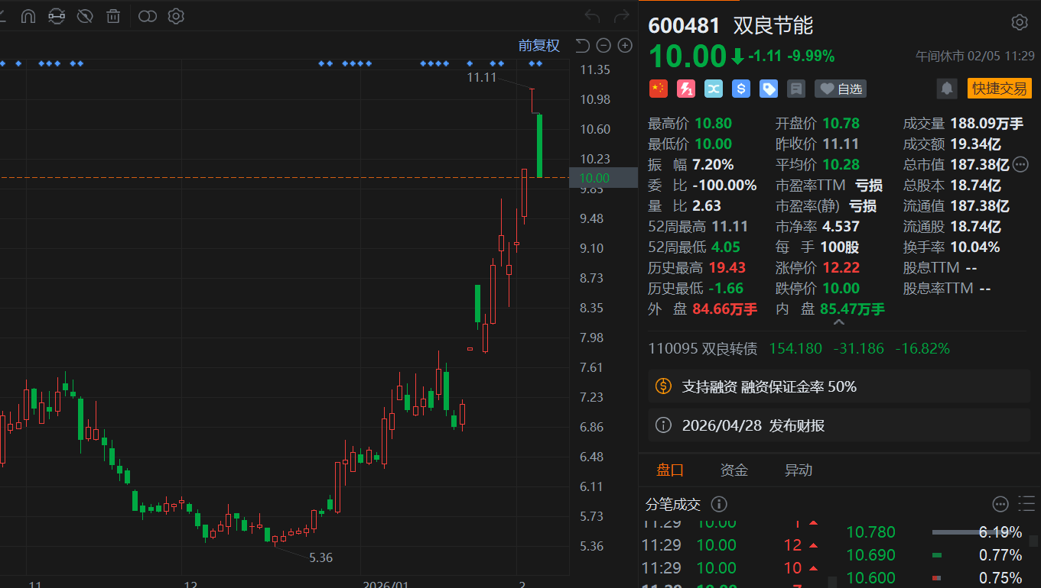Click the blue dollar sign badge
The image size is (1041, 588).
coord(740,89)
